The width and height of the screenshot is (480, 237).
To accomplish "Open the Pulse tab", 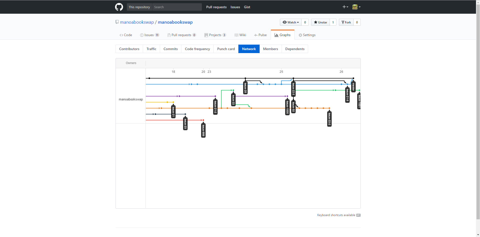I will pos(260,35).
